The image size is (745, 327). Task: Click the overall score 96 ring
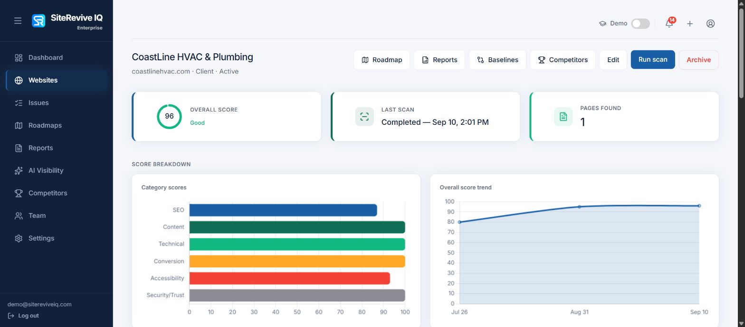pos(169,116)
